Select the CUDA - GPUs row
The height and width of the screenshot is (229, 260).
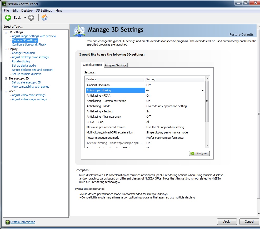coord(146,122)
